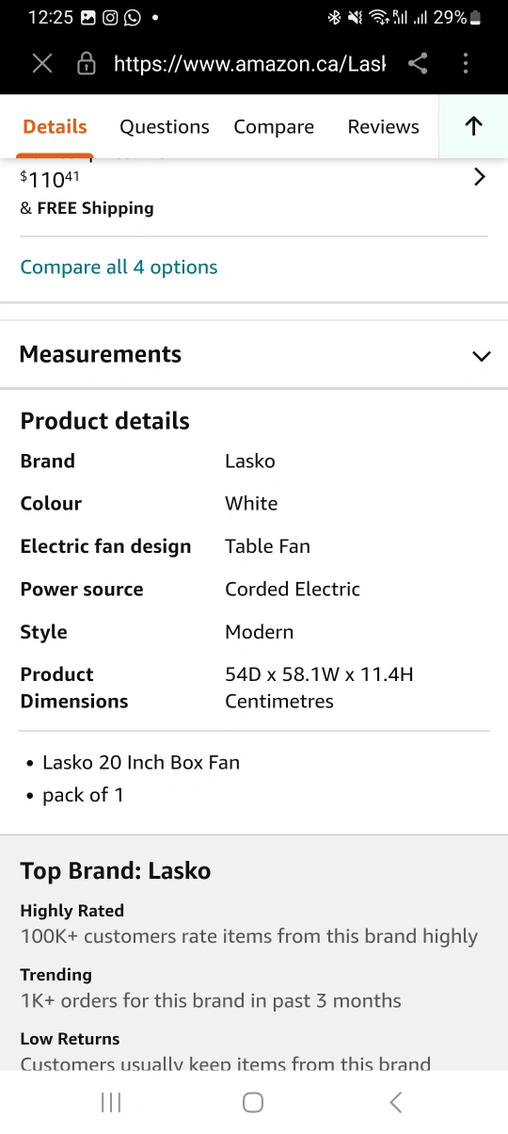Open the Measurements heading

click(x=101, y=354)
